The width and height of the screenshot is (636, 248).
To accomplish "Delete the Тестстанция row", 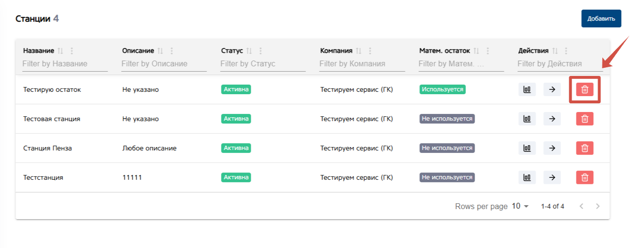I will pyautogui.click(x=585, y=177).
